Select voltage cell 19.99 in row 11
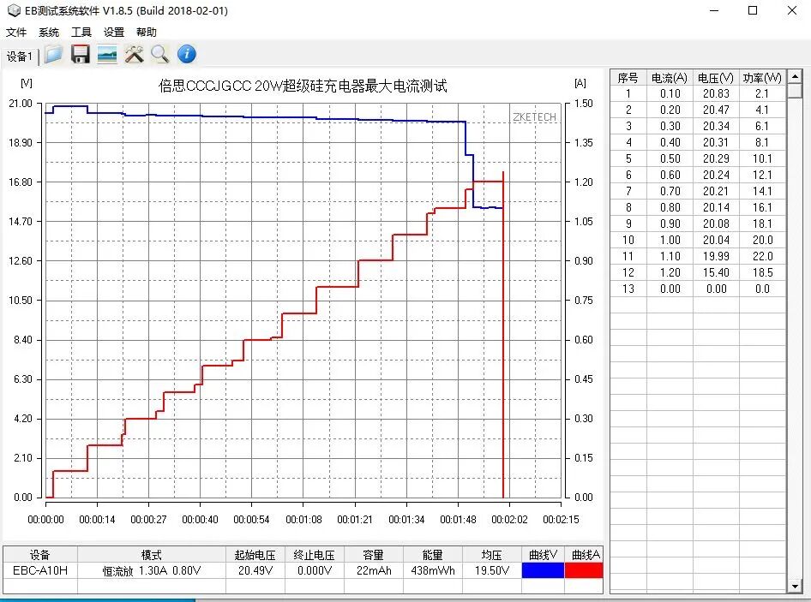 coord(716,256)
